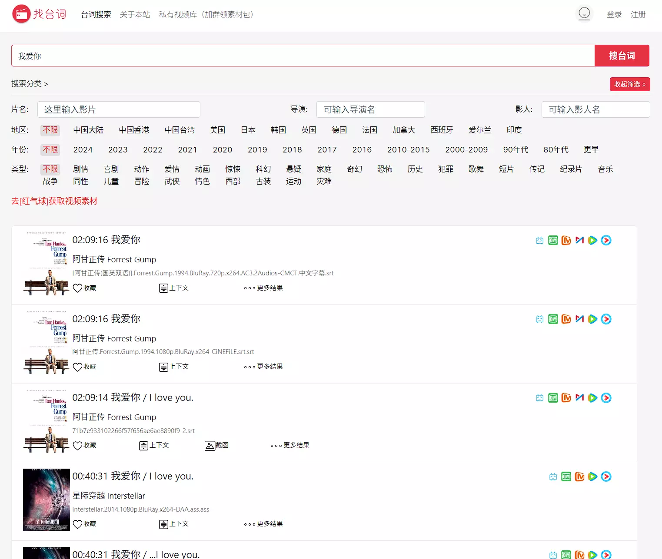Screen dimensions: 662x559
Task: Open 私有视频库 navigation item
Action: [x=206, y=15]
